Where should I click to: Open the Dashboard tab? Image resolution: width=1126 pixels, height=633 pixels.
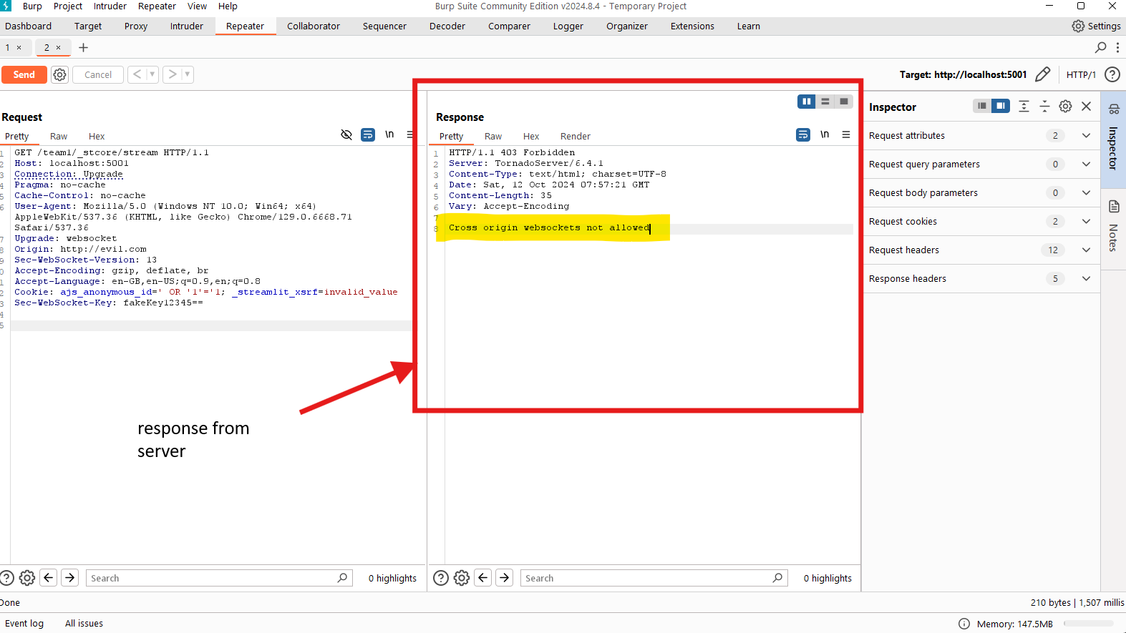(29, 26)
